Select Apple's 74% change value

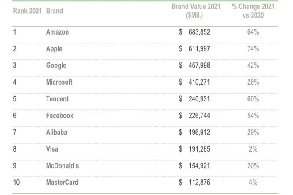[253, 49]
